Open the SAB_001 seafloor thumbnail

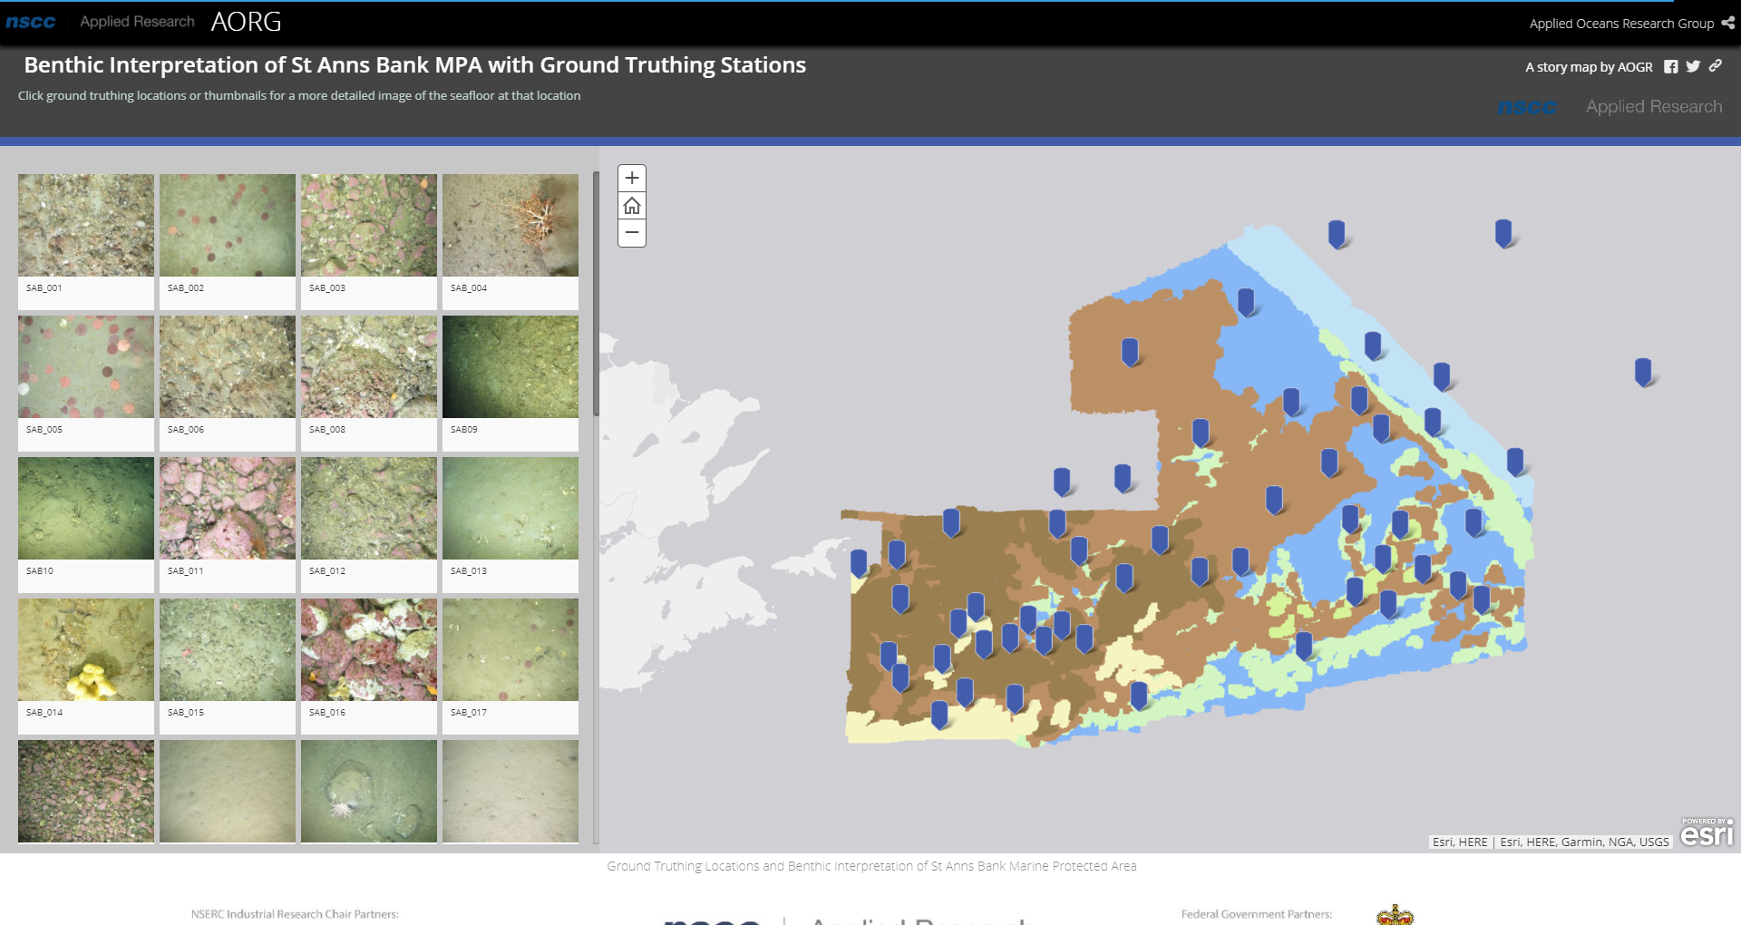pyautogui.click(x=86, y=226)
